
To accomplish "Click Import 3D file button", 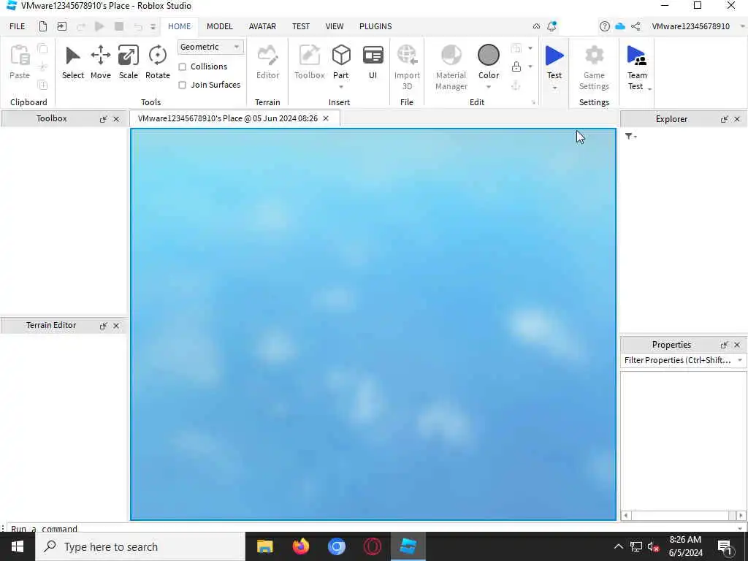I will (x=407, y=67).
